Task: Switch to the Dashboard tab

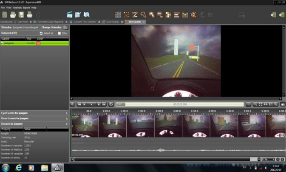Action: coord(6,22)
